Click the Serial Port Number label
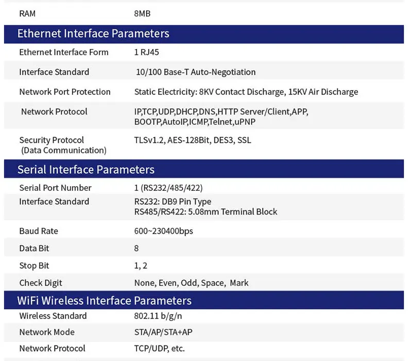 55,188
